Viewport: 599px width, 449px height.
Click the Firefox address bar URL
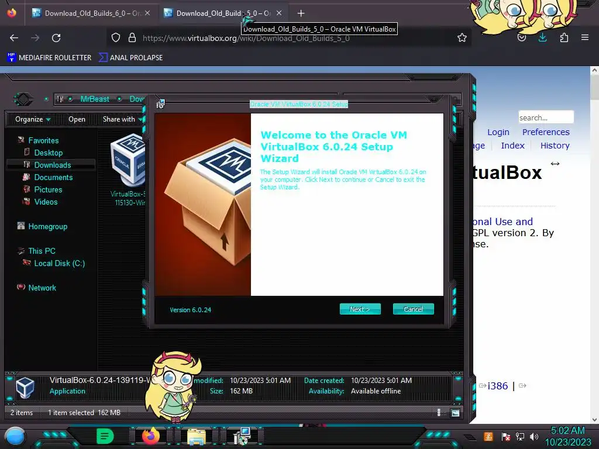tap(246, 38)
